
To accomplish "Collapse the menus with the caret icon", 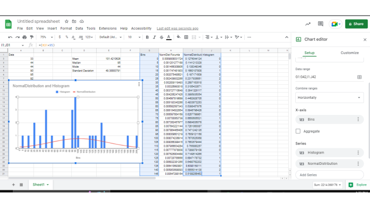I will pos(286,37).
